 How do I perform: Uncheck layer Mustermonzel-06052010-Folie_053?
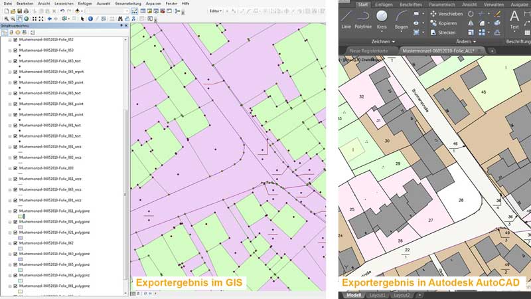tap(15, 50)
